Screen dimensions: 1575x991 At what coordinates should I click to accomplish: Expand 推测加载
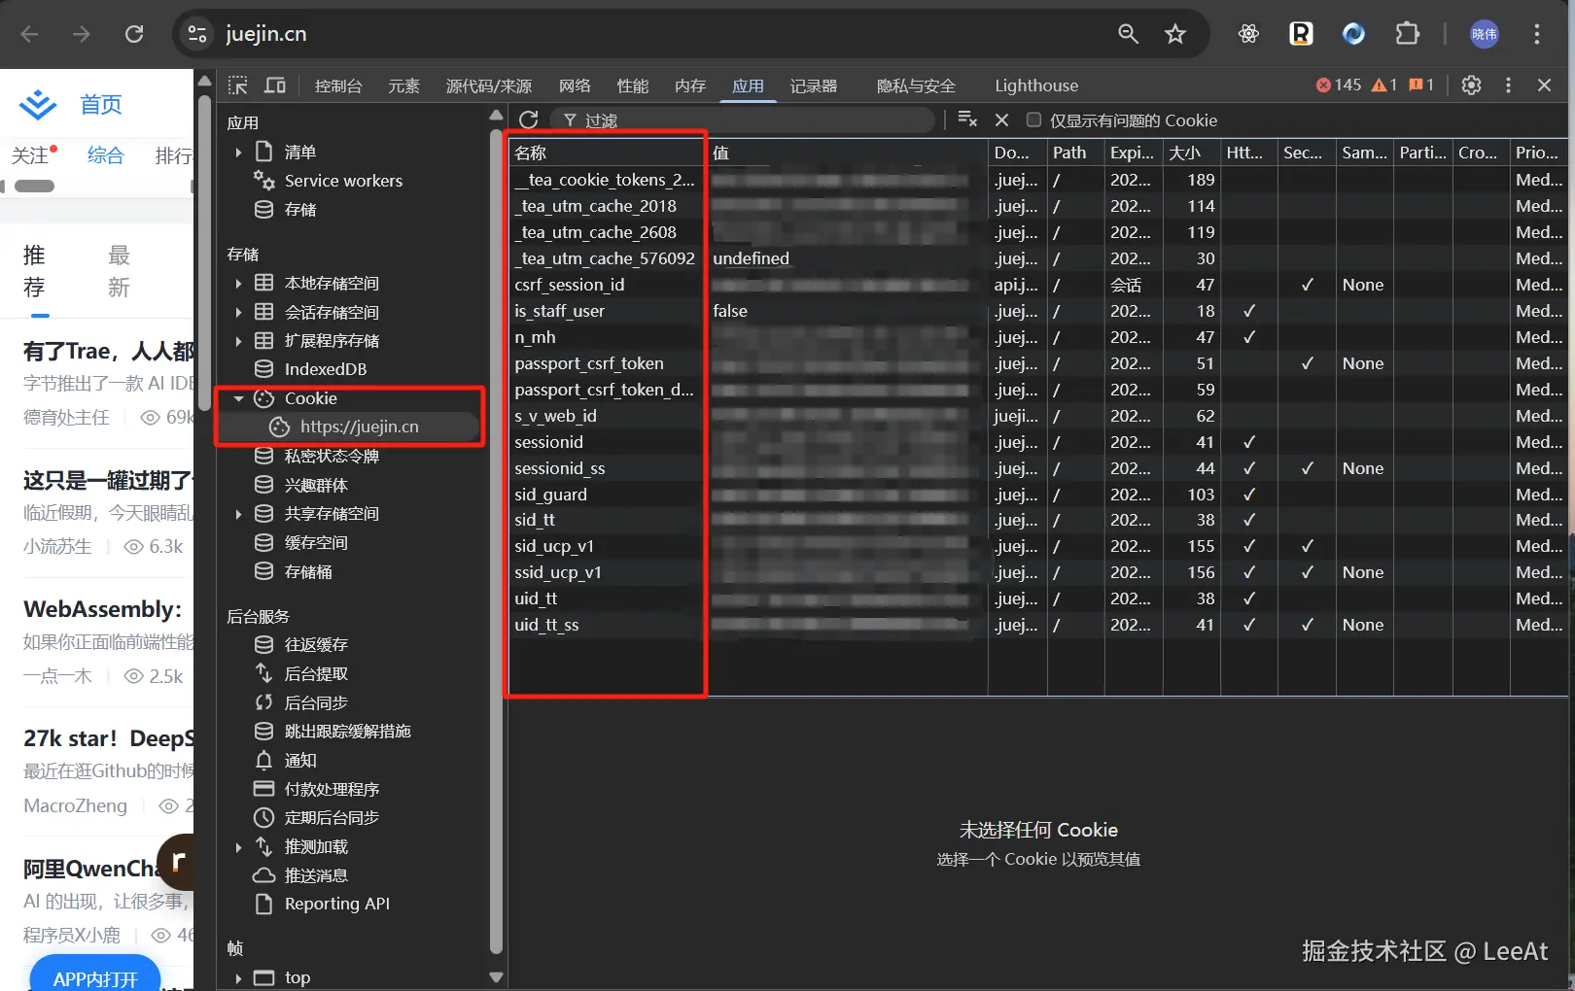(x=238, y=847)
